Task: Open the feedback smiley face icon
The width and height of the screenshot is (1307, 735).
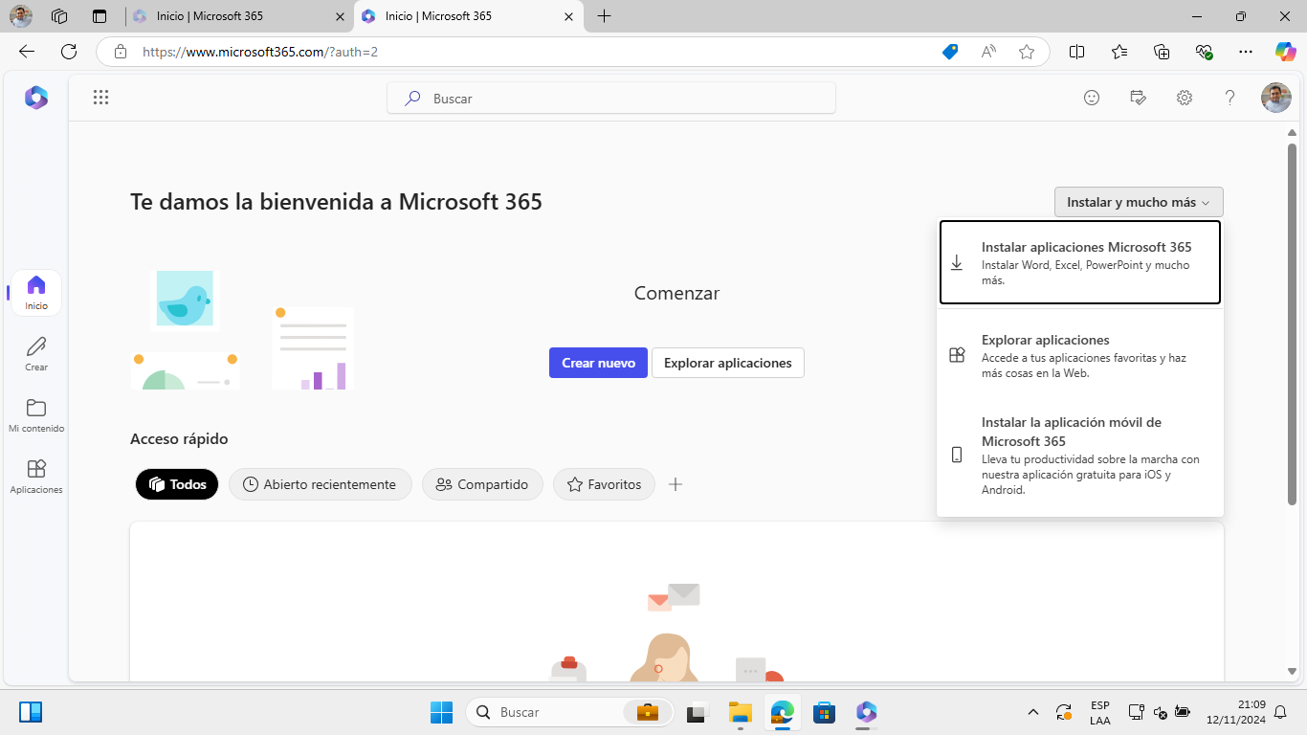Action: click(x=1092, y=98)
